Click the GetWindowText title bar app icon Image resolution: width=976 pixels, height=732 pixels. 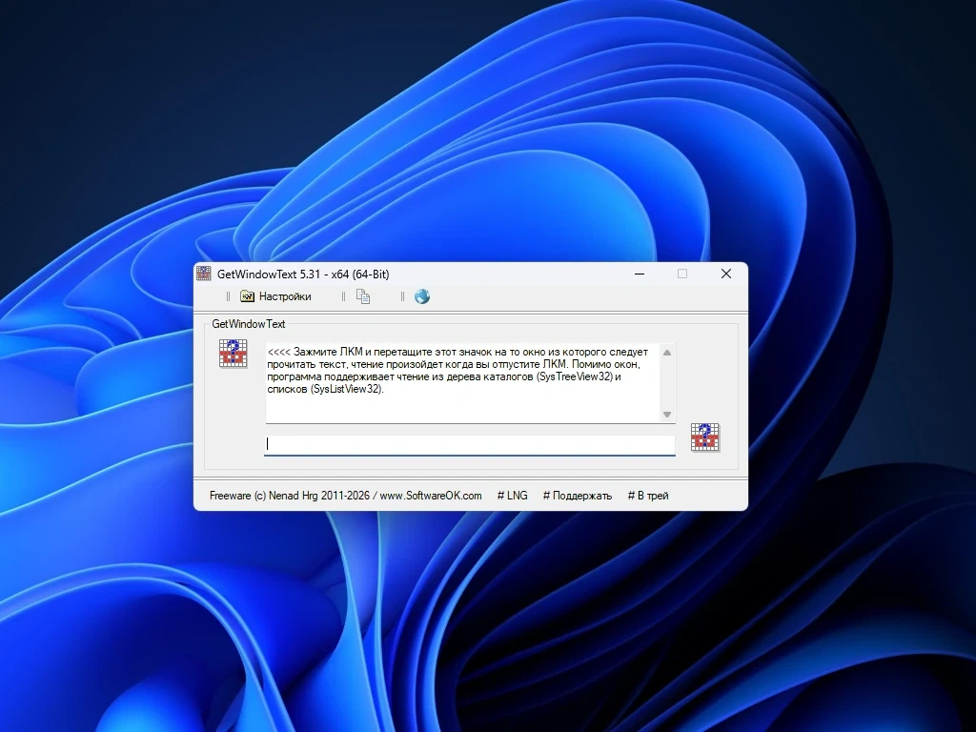point(204,274)
